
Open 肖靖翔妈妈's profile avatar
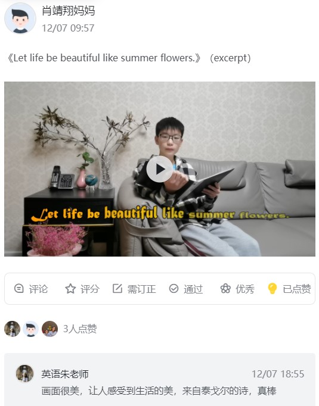click(x=20, y=18)
